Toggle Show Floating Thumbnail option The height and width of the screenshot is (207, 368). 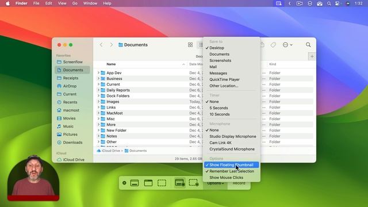coord(232,165)
